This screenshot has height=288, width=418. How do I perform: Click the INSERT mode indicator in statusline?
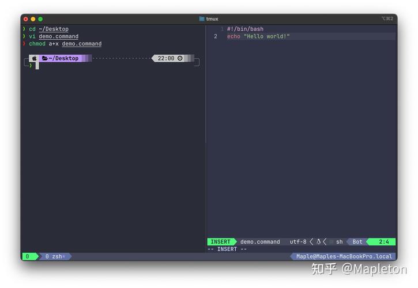pyautogui.click(x=220, y=242)
